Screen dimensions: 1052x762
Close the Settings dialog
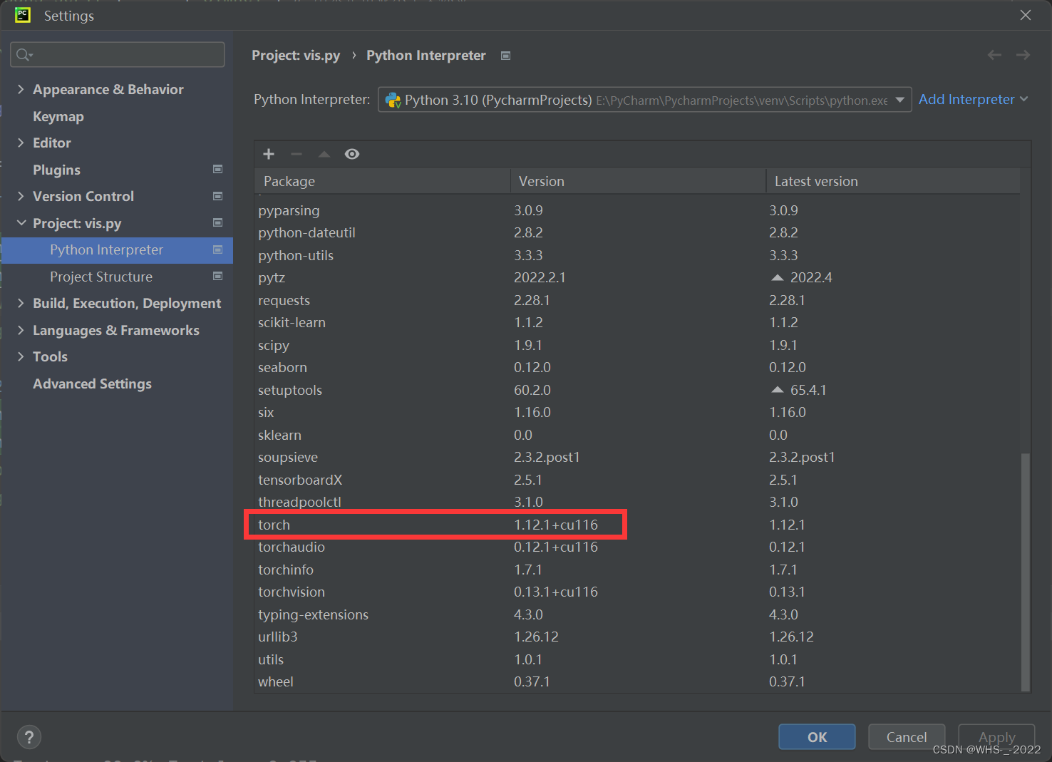pos(1026,15)
